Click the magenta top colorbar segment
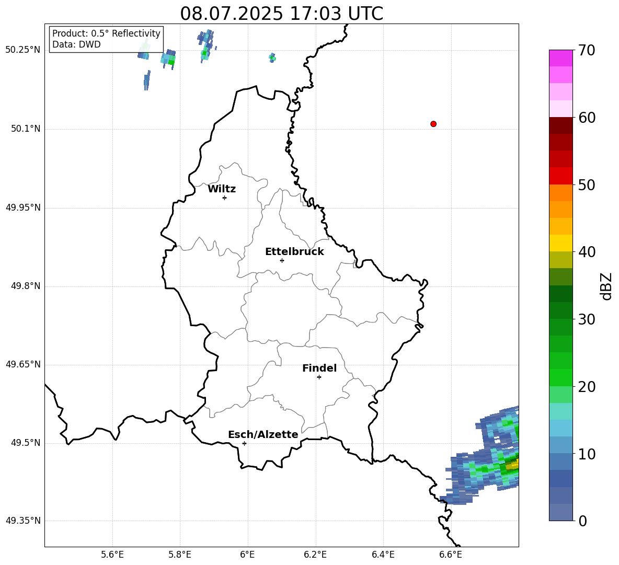 coord(560,58)
